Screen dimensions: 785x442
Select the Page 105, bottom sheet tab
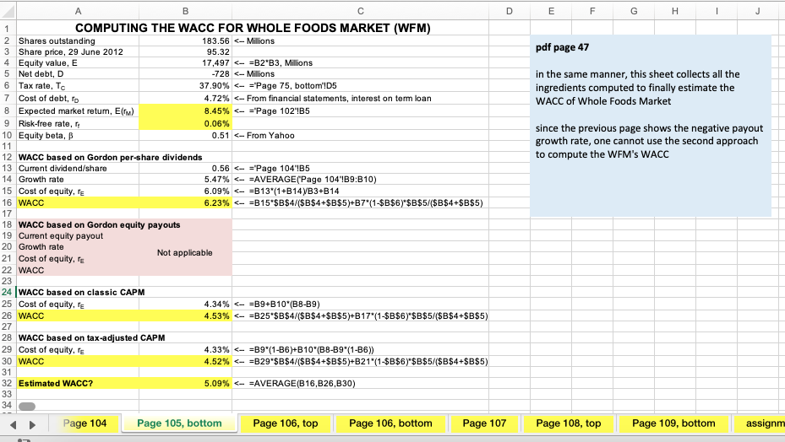click(x=179, y=423)
